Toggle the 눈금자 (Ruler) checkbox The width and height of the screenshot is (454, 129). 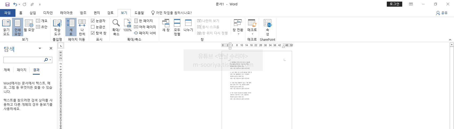point(93,21)
